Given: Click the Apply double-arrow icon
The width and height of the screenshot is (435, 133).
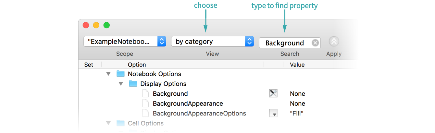Looking at the screenshot, I should pyautogui.click(x=334, y=42).
